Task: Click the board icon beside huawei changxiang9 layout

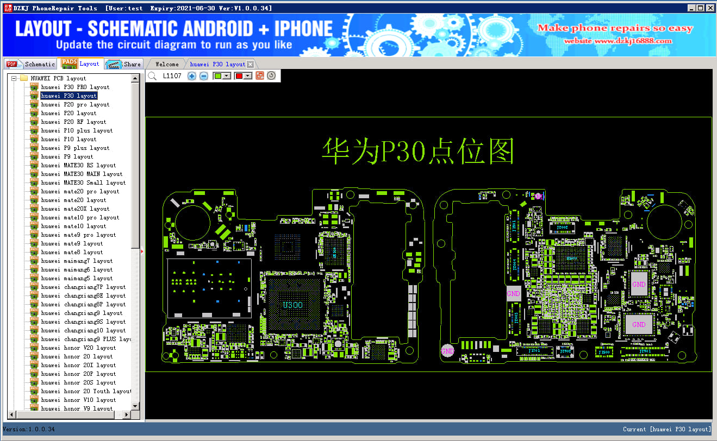Action: coord(34,313)
